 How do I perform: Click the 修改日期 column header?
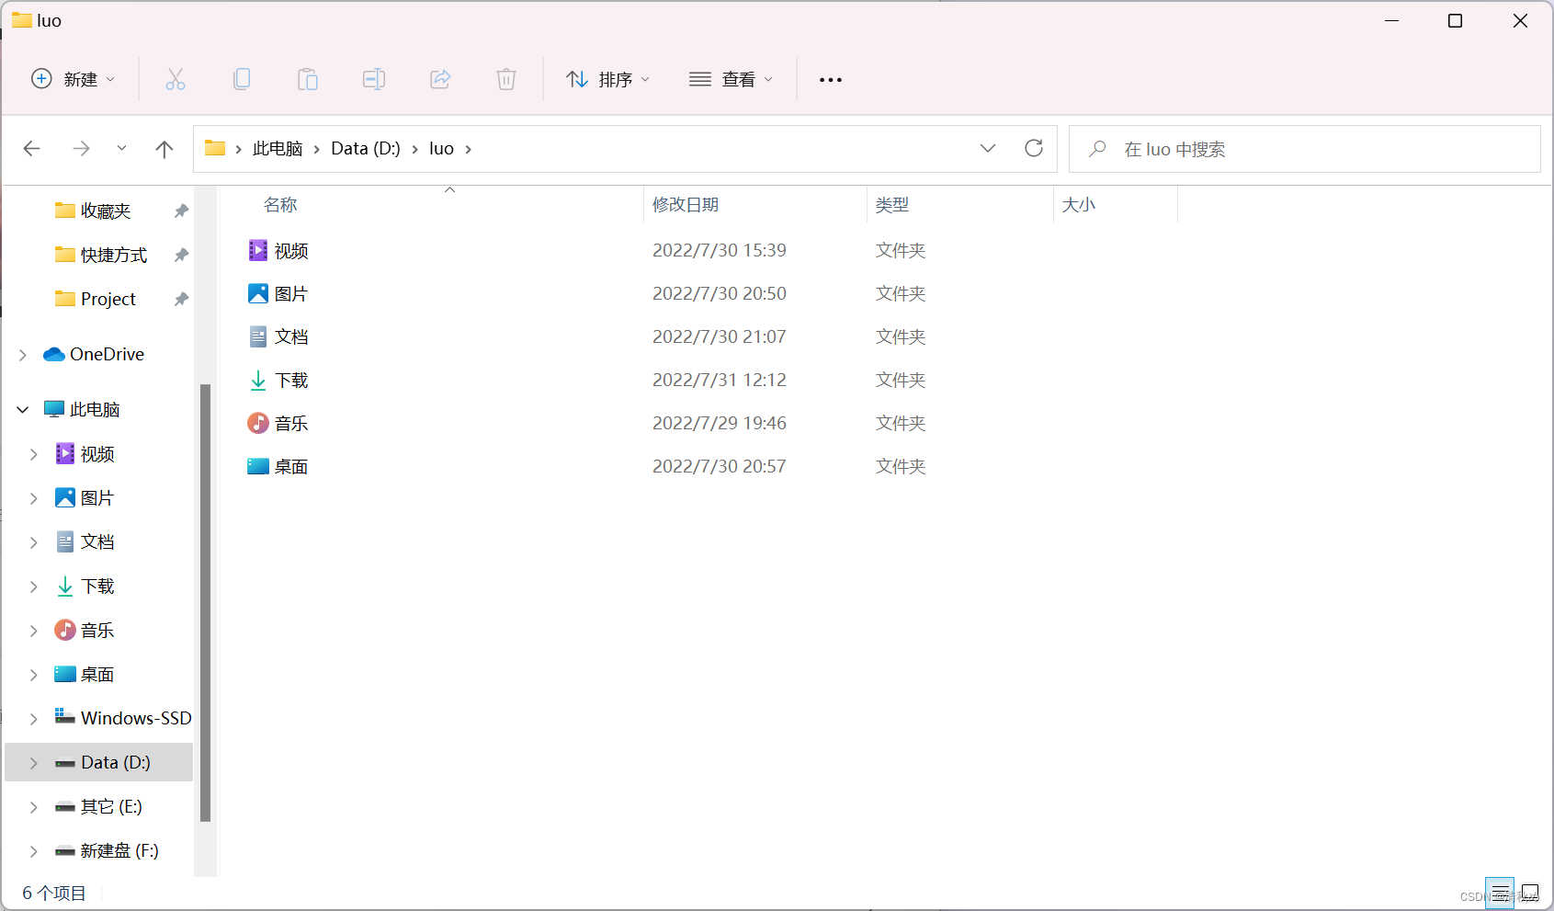(x=686, y=204)
